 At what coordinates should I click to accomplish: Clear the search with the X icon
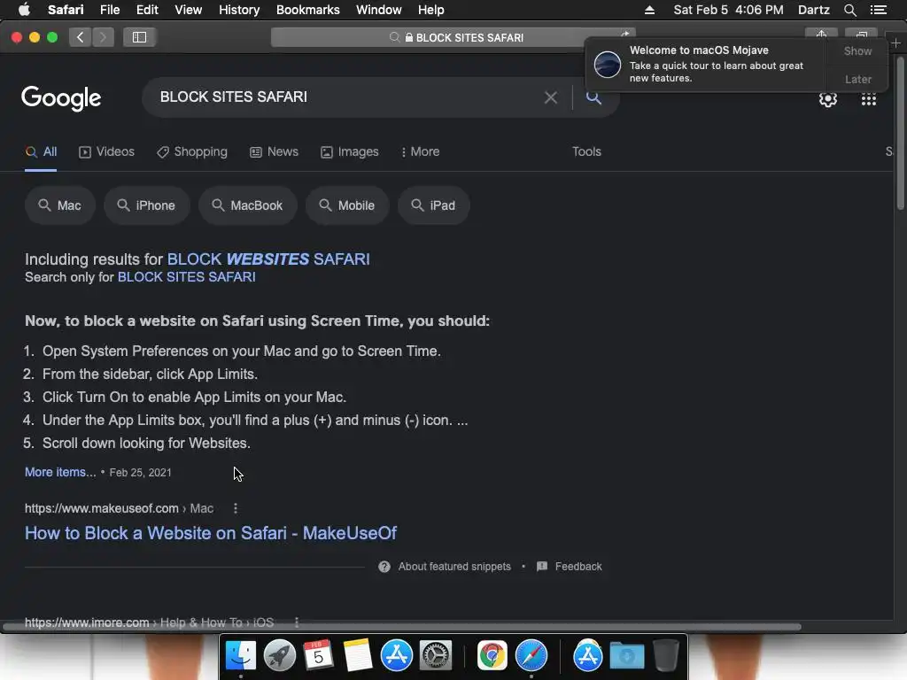click(551, 97)
